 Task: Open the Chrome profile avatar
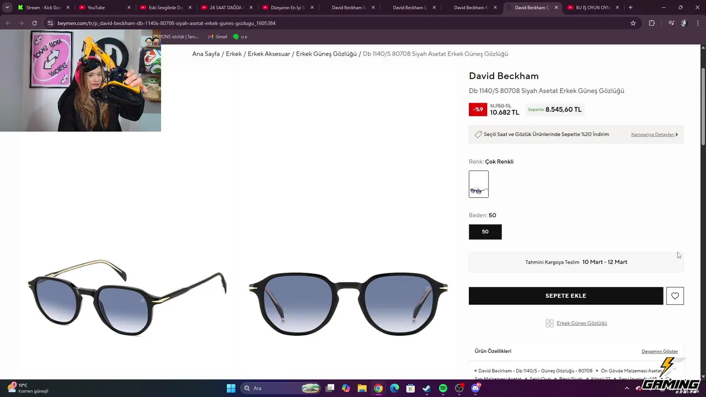[x=684, y=23]
